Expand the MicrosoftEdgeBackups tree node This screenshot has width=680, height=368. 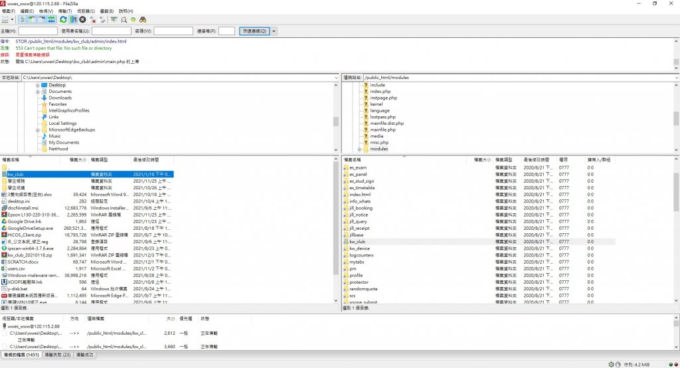pos(38,130)
